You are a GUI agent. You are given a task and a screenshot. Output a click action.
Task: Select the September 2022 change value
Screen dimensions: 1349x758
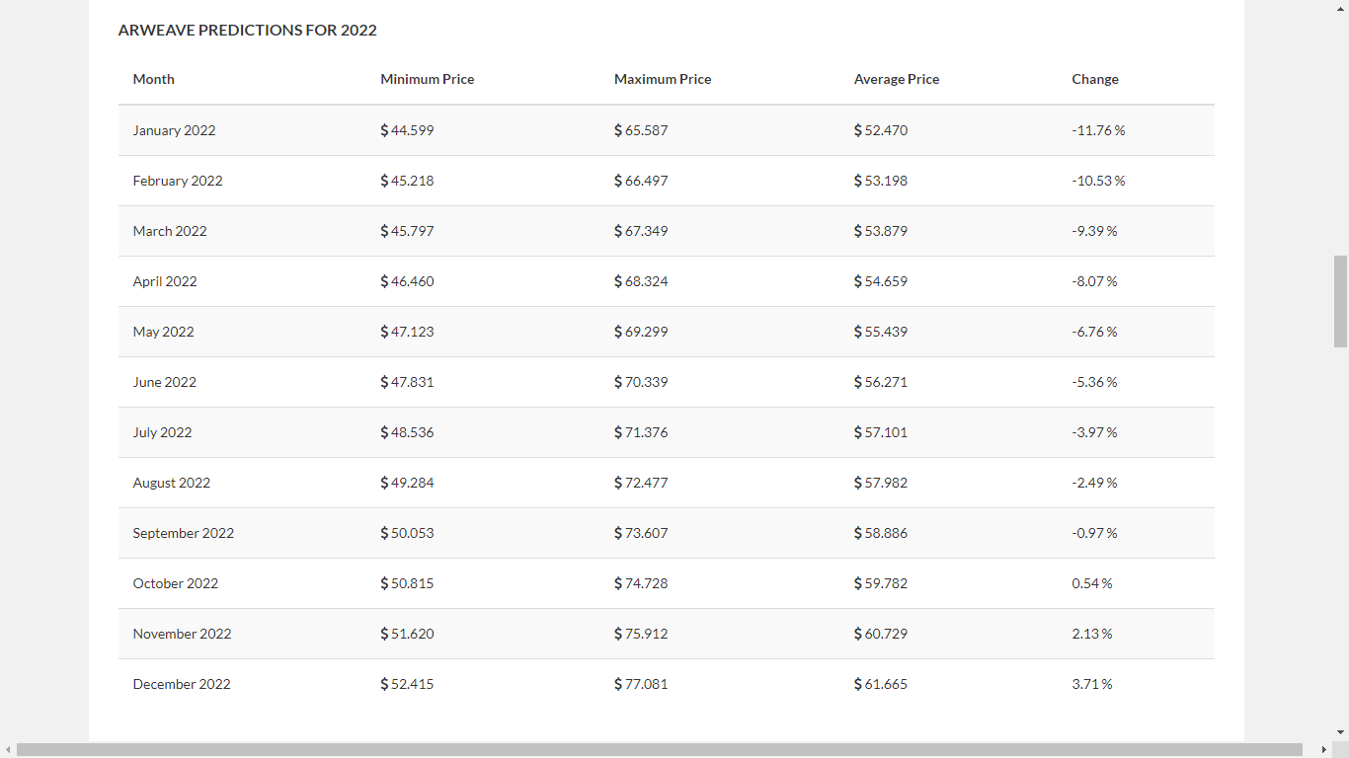(x=1094, y=533)
